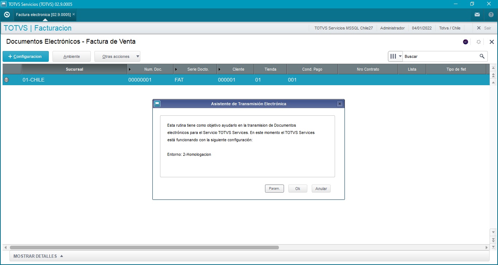Select the 01-CHILE cell
The height and width of the screenshot is (265, 498).
(74, 80)
